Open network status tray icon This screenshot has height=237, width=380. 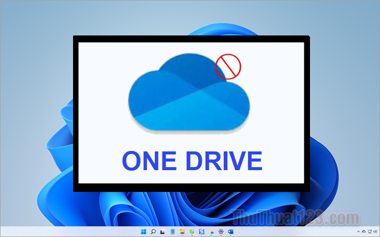[370, 231]
